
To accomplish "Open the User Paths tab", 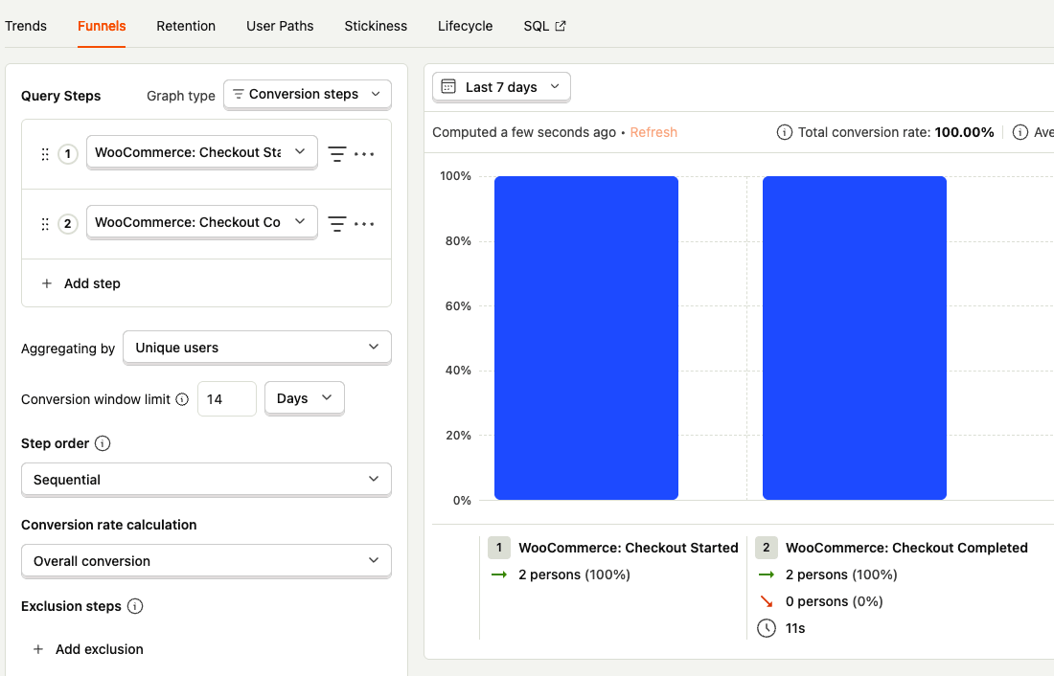I will (280, 26).
